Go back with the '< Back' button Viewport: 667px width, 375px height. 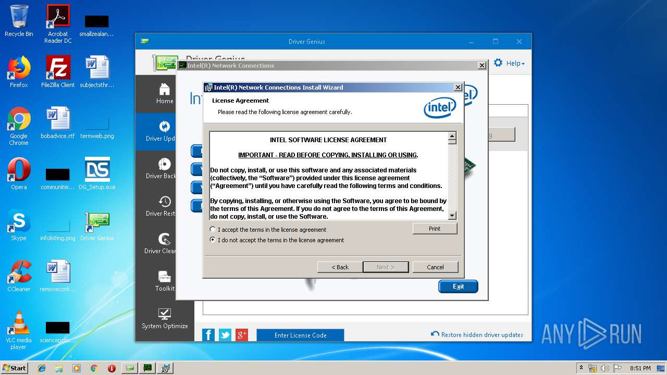point(340,267)
